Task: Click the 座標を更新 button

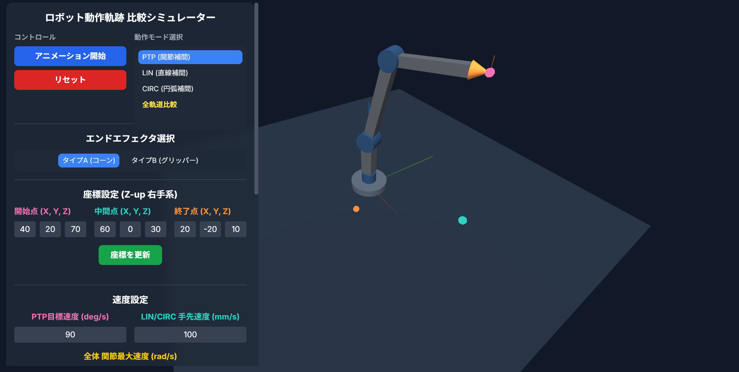Action: click(130, 255)
